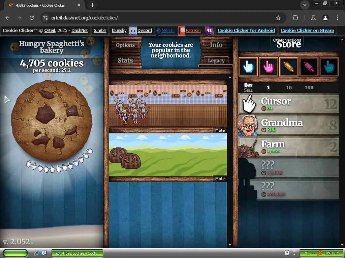Click the taskbar help question icon
The height and width of the screenshot is (258, 345).
[x=287, y=253]
